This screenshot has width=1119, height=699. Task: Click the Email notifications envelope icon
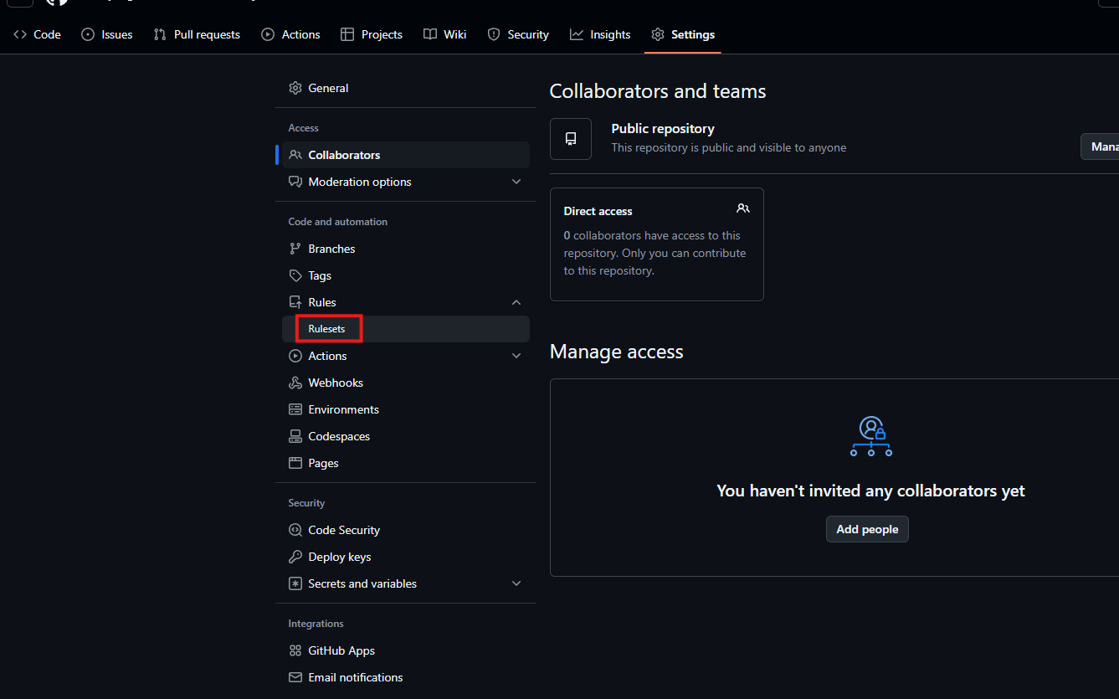click(x=295, y=677)
